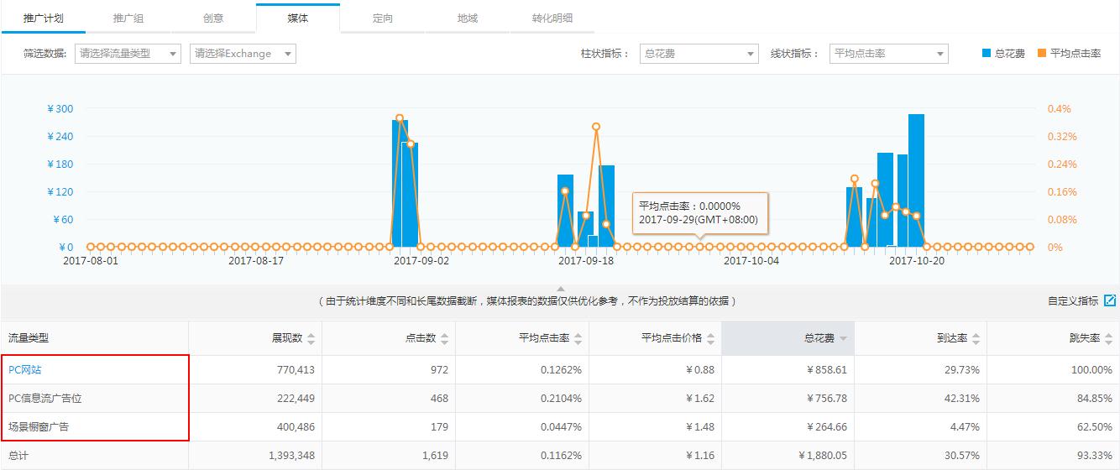
Task: Sort by 到达率 column arrows
Action: click(x=976, y=339)
